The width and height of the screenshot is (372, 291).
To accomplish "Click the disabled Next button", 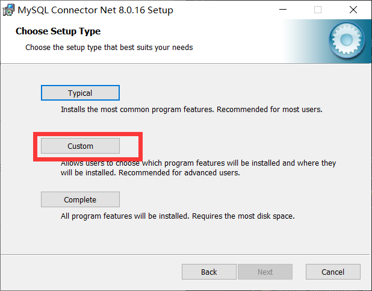I will point(265,272).
